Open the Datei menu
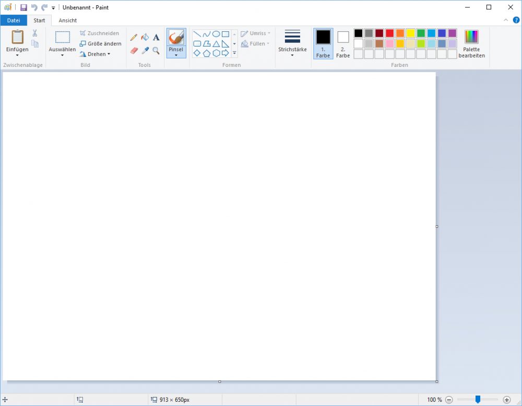 (13, 20)
